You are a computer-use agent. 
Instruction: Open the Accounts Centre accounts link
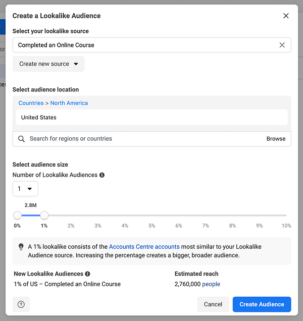pyautogui.click(x=144, y=247)
